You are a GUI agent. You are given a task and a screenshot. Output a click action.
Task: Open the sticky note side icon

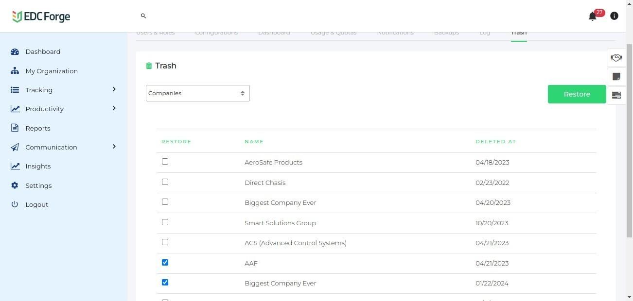coord(616,77)
